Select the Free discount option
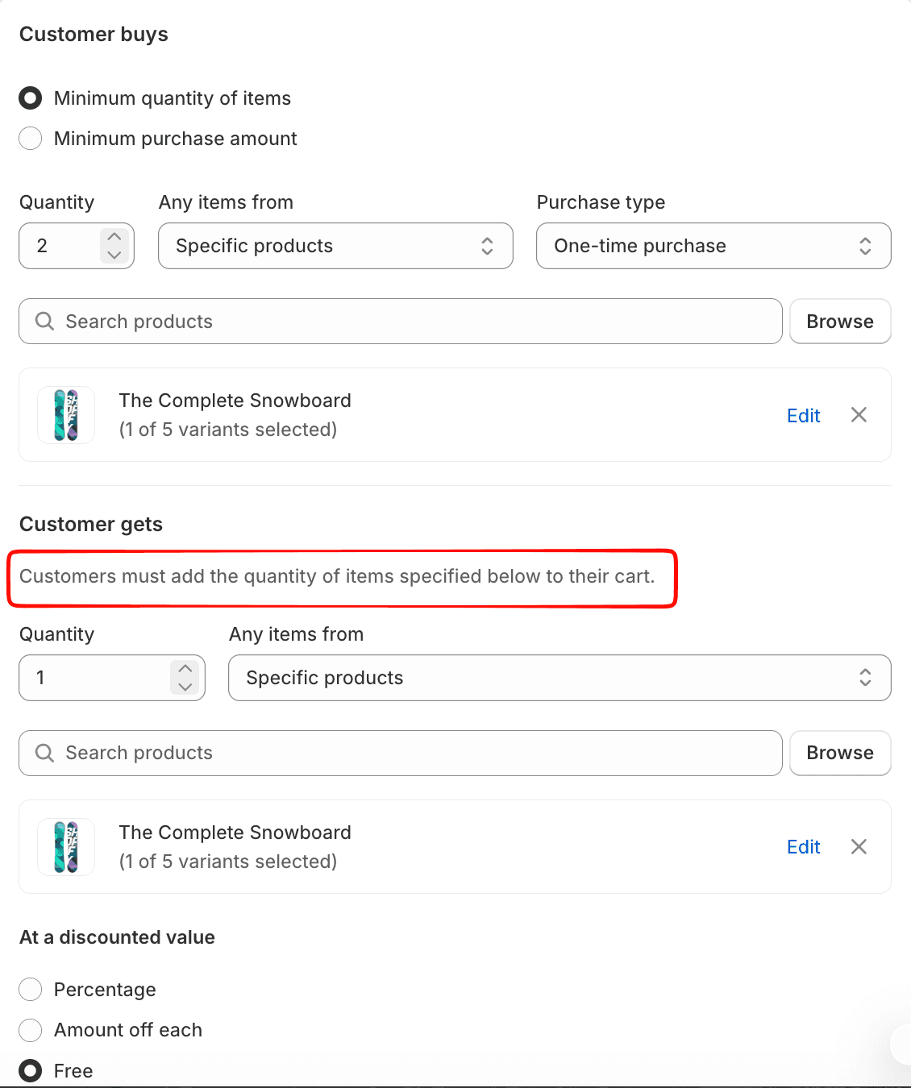Viewport: 911px width, 1088px height. pos(31,1071)
